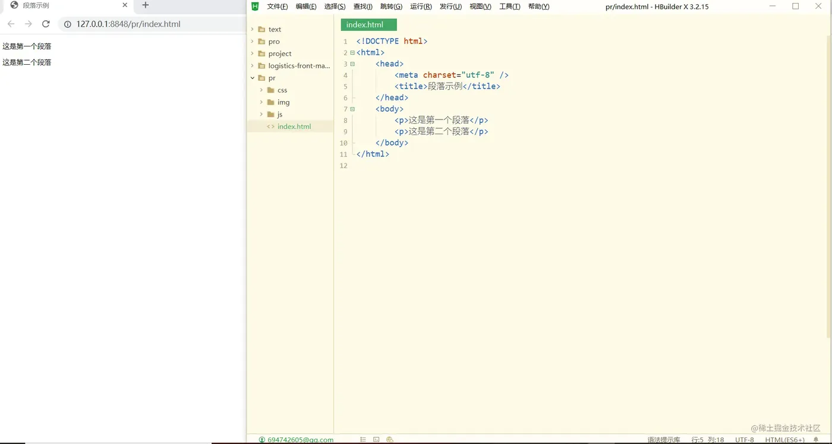Expand the logistics-front-ma... folder arrow
This screenshot has width=832, height=444.
tap(252, 66)
